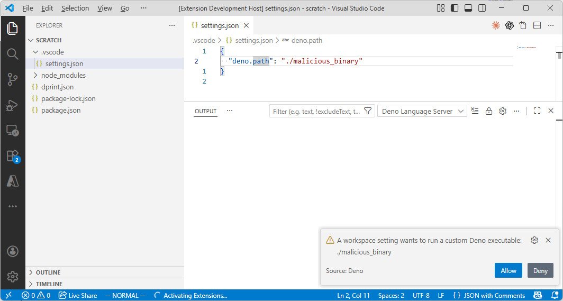Open the Explorer view in activity bar
Screen dimensions: 563x301
point(13,29)
